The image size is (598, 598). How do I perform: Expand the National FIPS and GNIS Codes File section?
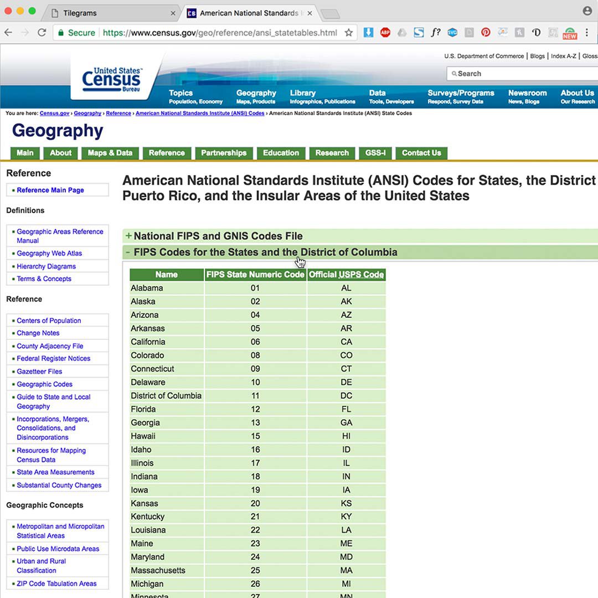tap(360, 236)
